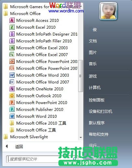Screen dimensions: 132x168
Task: Launch Microsoft Word 2010 icon
Action: [x=12, y=116]
